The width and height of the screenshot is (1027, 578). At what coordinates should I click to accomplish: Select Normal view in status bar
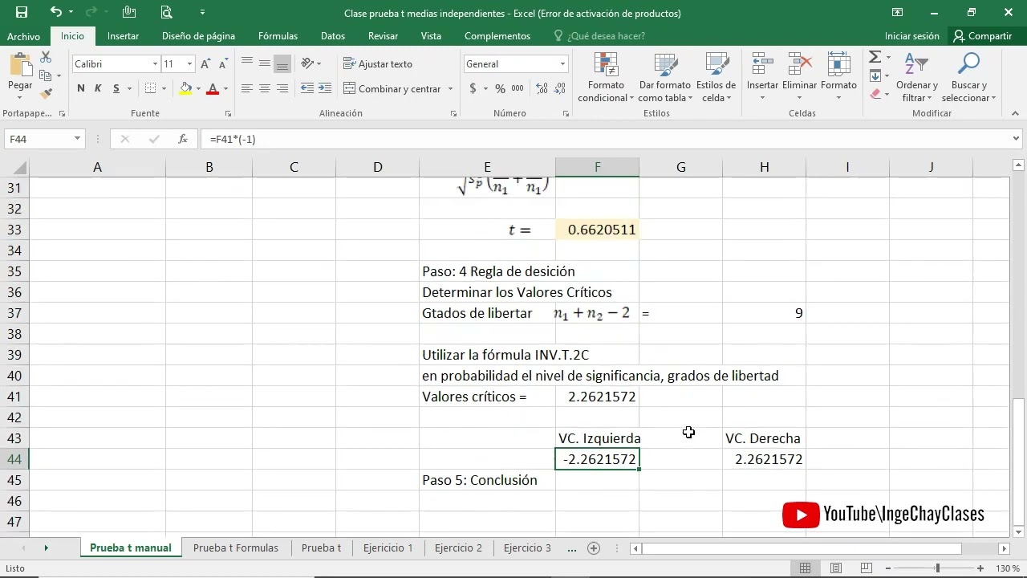805,568
